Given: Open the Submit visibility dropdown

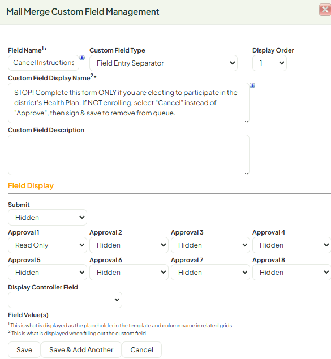Looking at the screenshot, I should coord(48,217).
